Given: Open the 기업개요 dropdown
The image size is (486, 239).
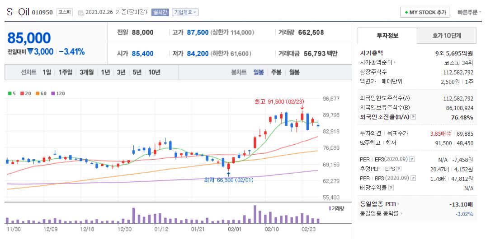Looking at the screenshot, I should coord(185,12).
